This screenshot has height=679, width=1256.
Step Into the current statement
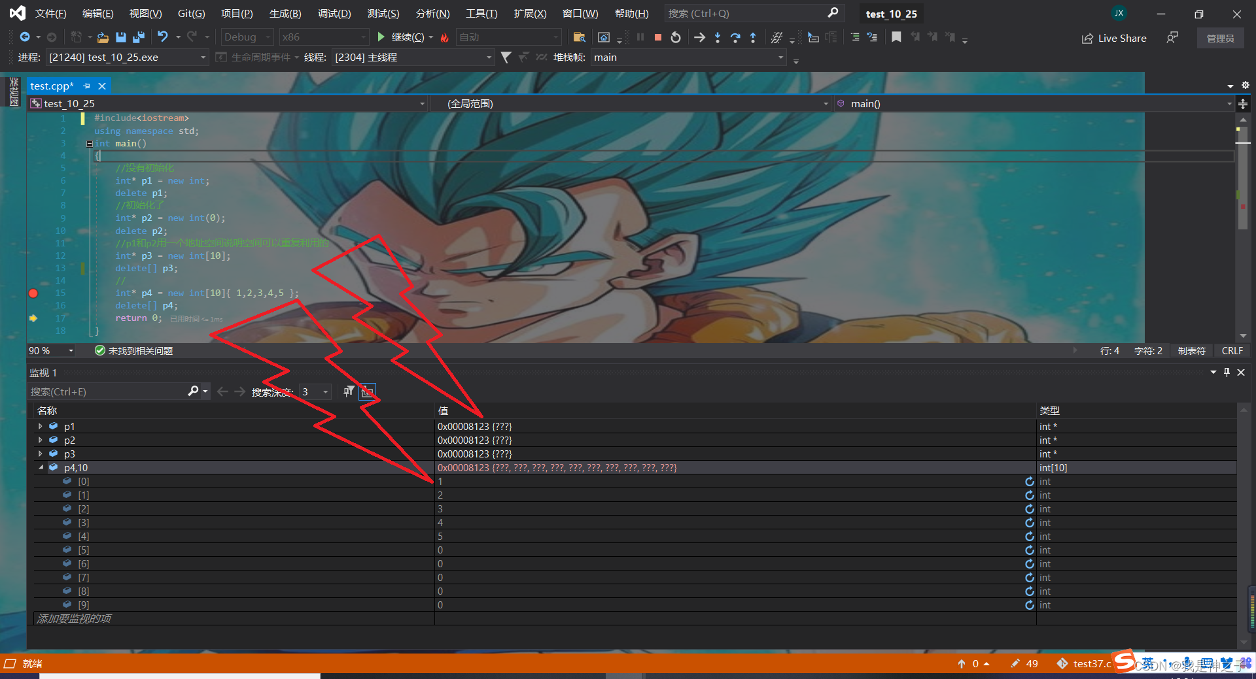click(718, 37)
